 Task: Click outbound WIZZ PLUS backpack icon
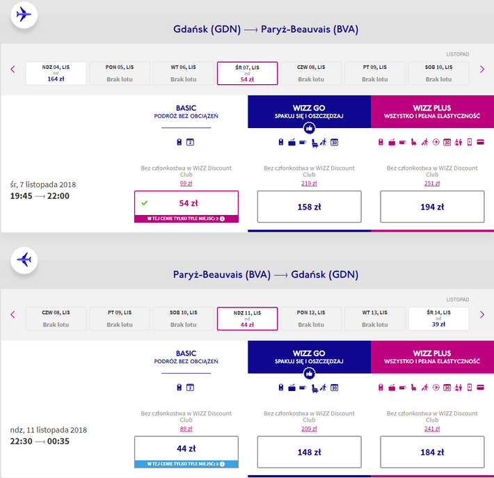coord(381,142)
